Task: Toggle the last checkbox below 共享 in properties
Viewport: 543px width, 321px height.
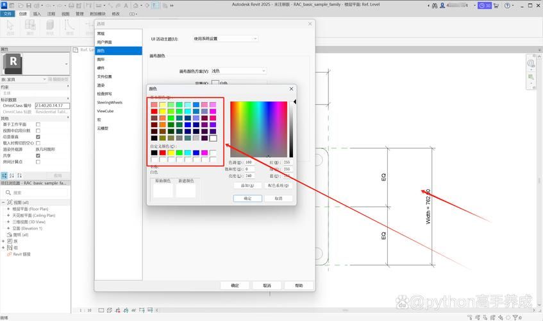Action: click(x=38, y=162)
